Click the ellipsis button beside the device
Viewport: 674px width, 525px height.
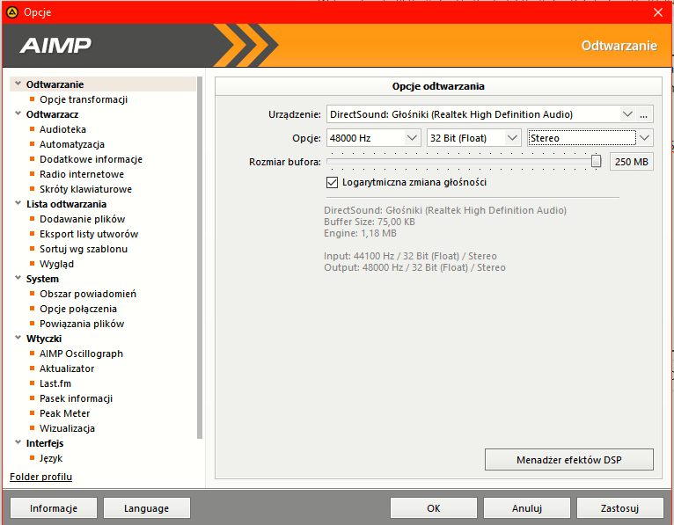tap(643, 114)
